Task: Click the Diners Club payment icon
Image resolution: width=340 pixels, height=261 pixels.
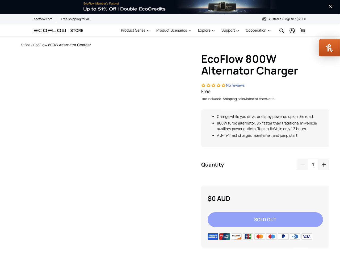Action: point(295,237)
